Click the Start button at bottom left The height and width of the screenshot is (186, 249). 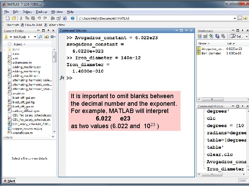(9, 181)
